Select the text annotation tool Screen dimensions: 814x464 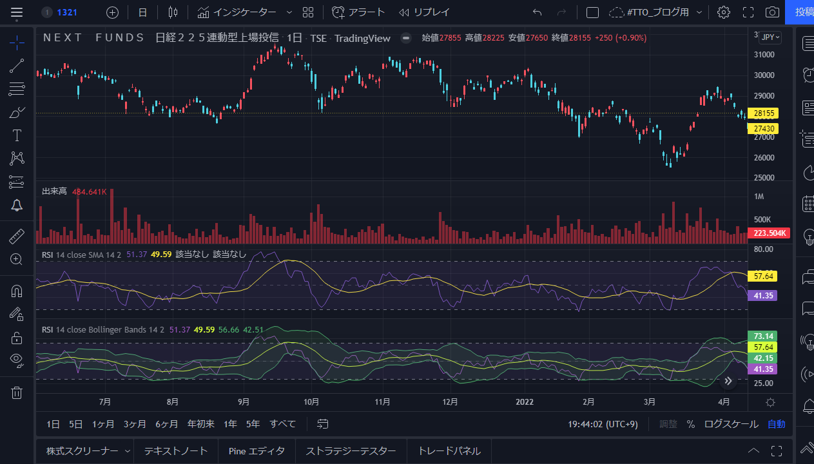(16, 135)
